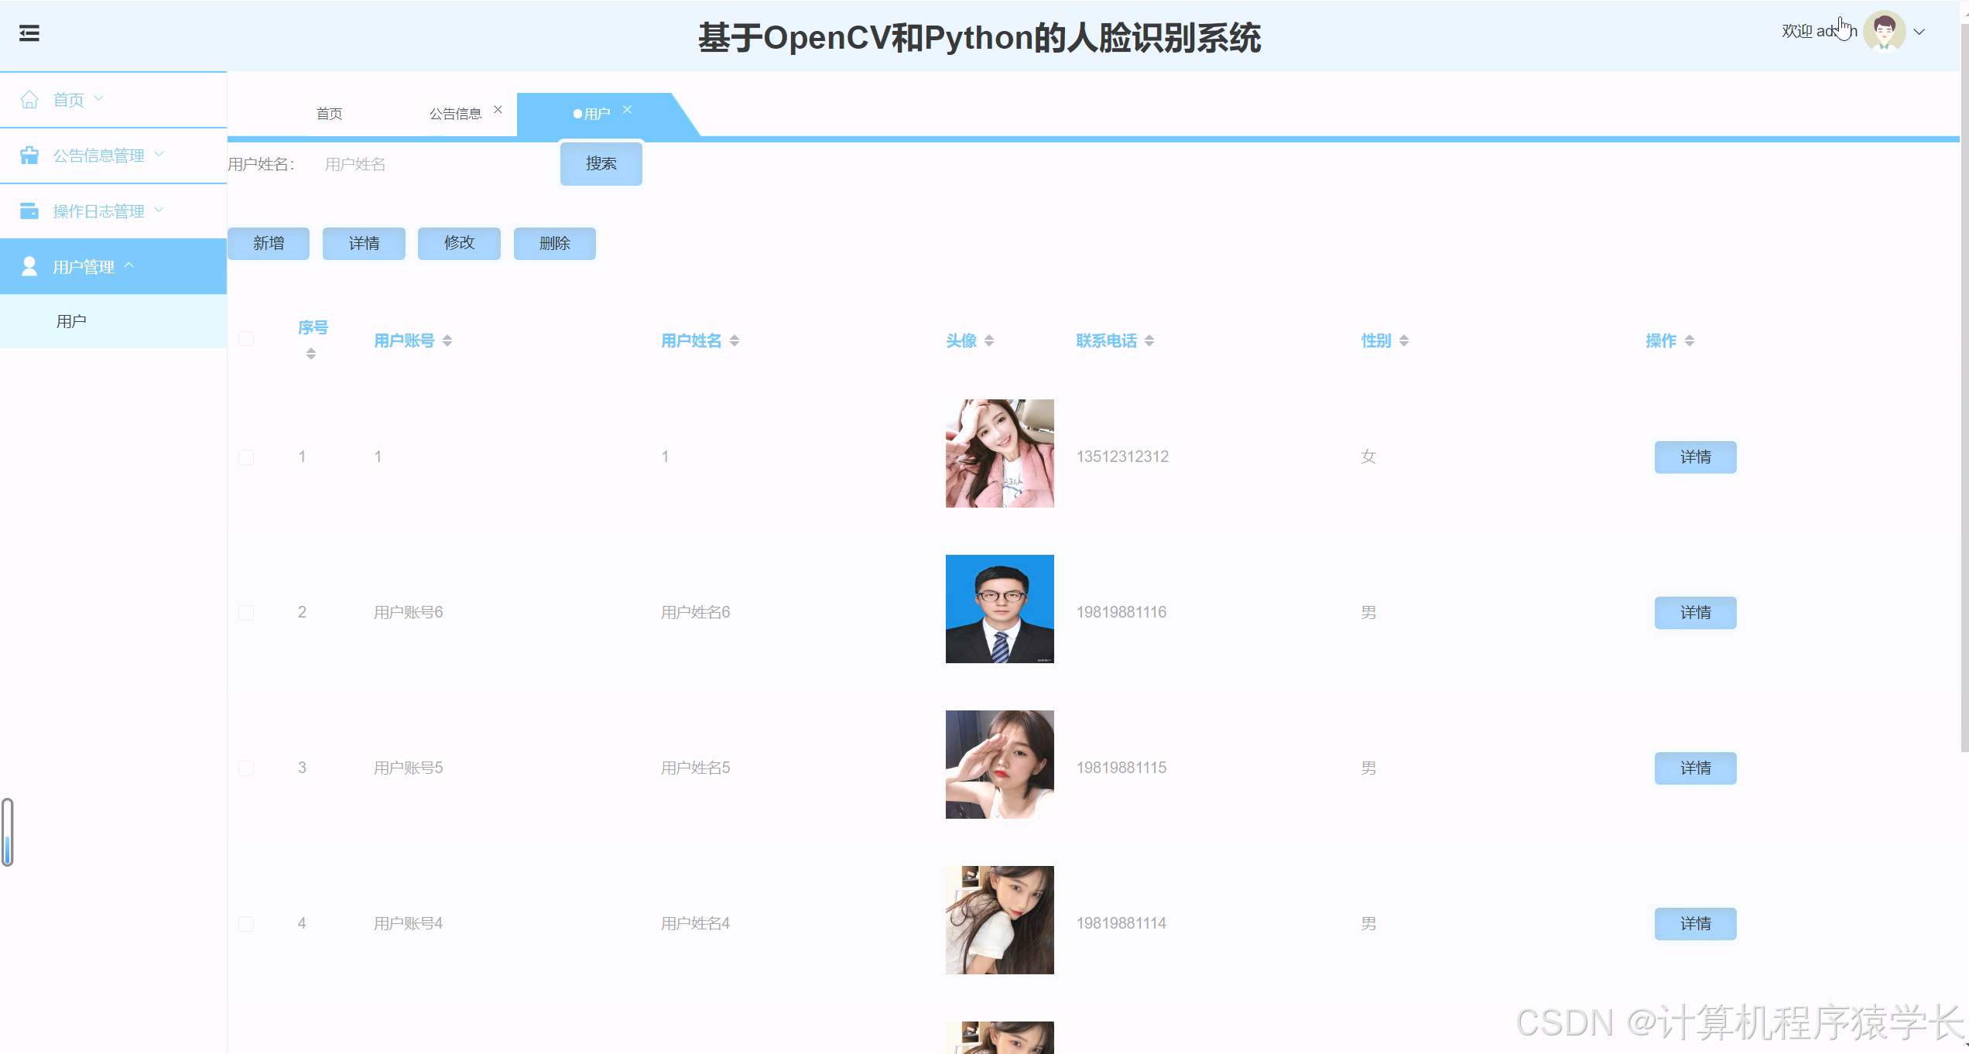Check the checkbox for row 1
The height and width of the screenshot is (1054, 1969).
246,457
